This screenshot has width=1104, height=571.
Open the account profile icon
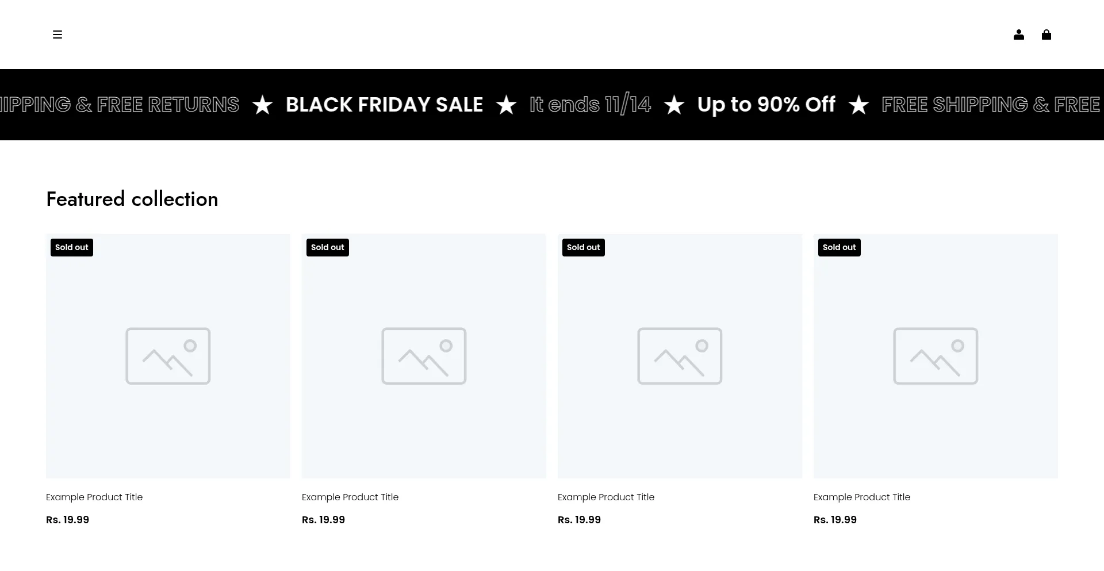[x=1018, y=35]
